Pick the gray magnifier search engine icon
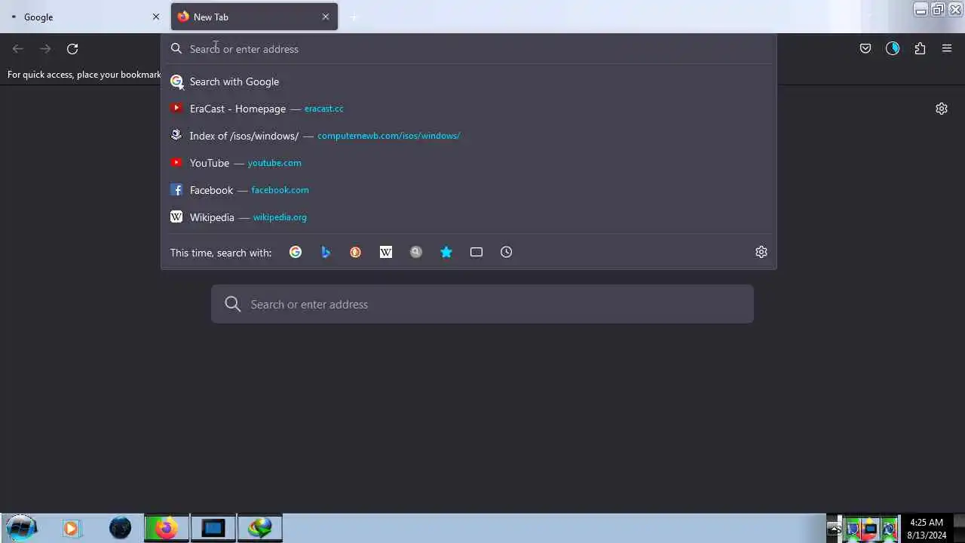Image resolution: width=965 pixels, height=543 pixels. pyautogui.click(x=416, y=252)
